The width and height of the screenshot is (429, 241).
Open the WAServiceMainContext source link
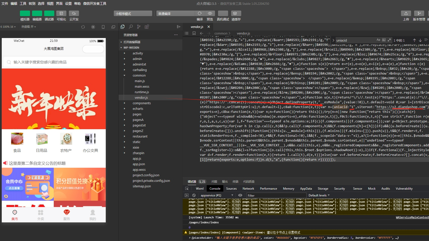[412, 217]
